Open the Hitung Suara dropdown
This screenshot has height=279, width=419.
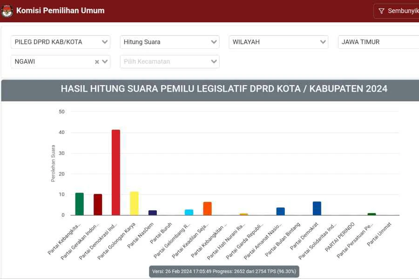coord(169,42)
